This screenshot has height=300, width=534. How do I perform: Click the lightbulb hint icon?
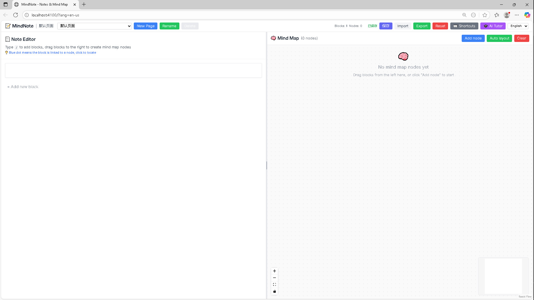[x=6, y=52]
